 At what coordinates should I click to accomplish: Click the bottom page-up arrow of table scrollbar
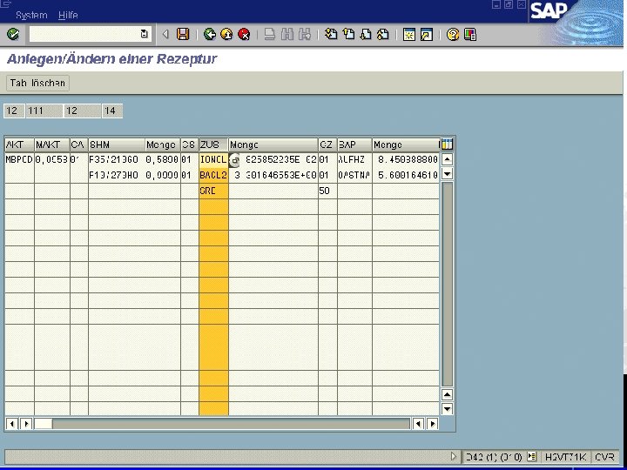click(x=447, y=395)
